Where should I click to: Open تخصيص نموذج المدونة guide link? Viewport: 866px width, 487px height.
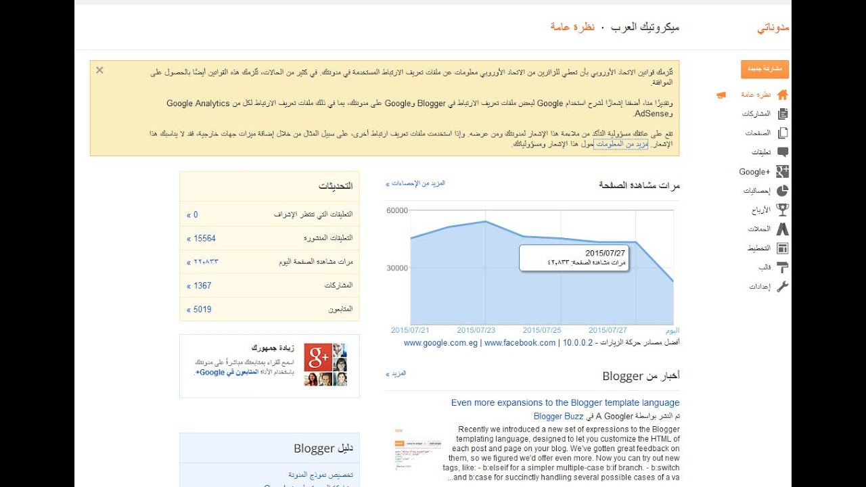(320, 475)
